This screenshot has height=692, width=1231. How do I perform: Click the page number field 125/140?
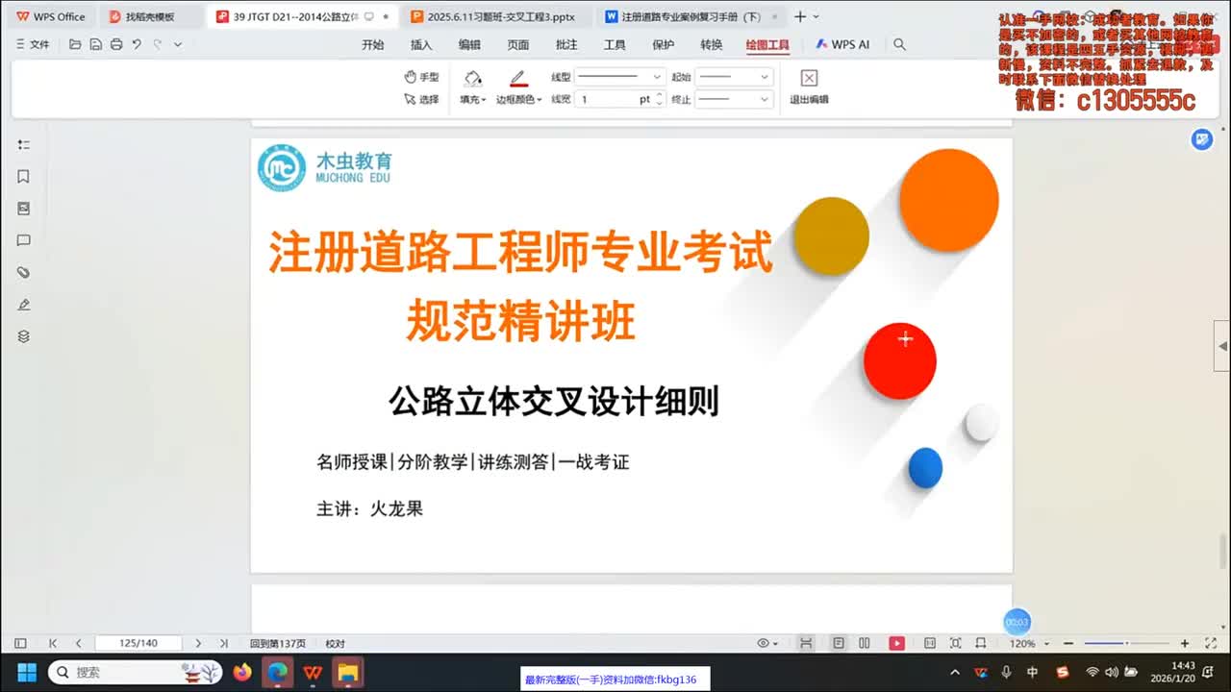click(x=138, y=643)
